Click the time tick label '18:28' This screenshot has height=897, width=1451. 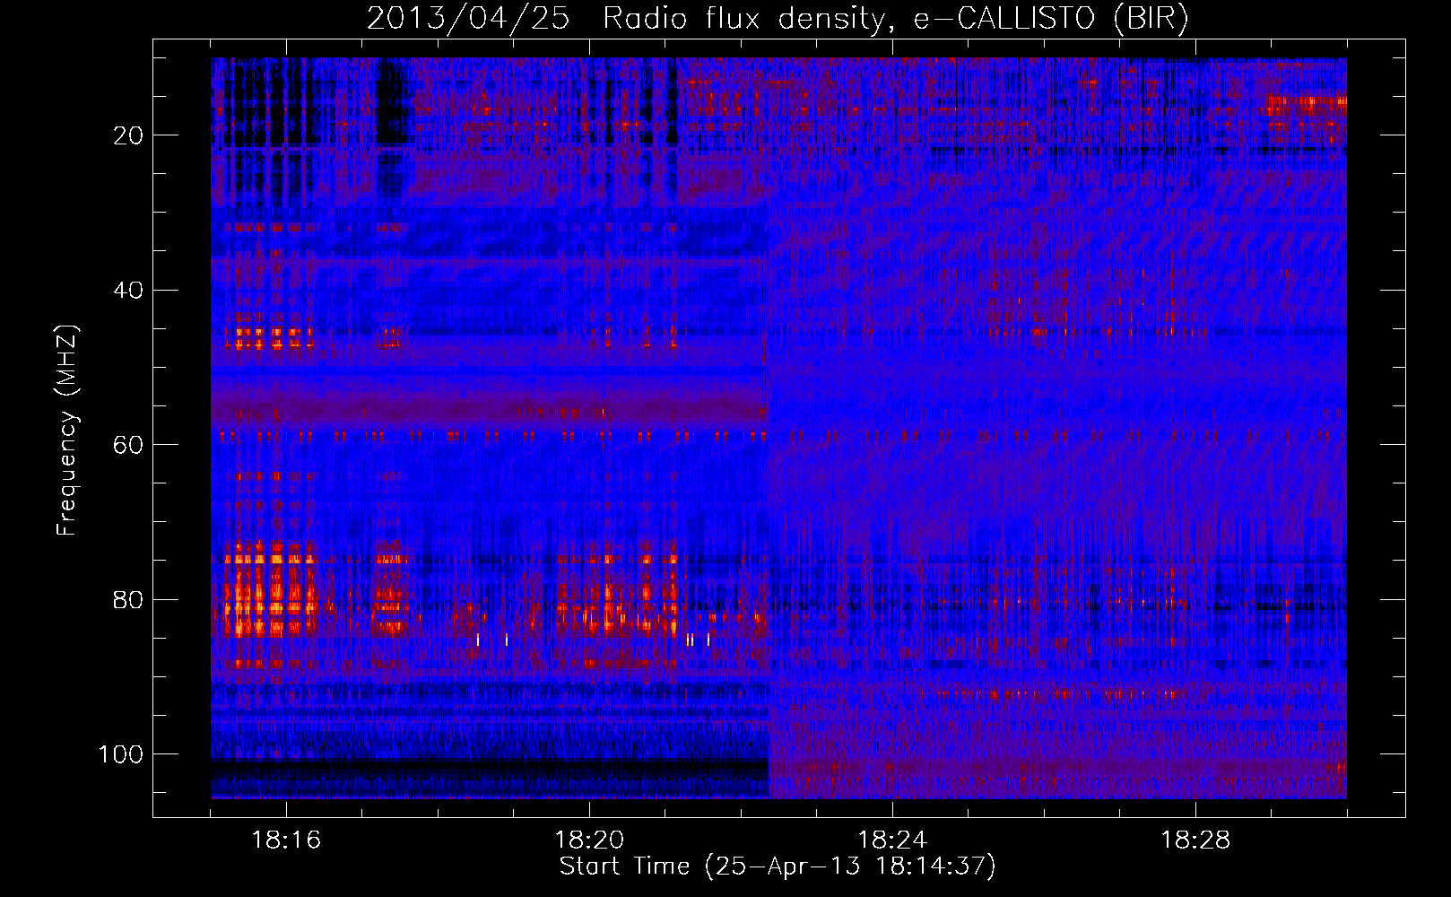[1195, 840]
